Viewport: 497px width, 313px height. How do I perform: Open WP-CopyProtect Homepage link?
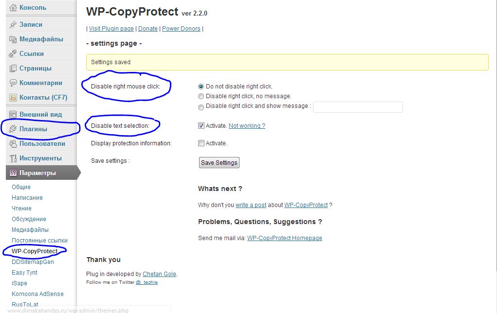(285, 238)
